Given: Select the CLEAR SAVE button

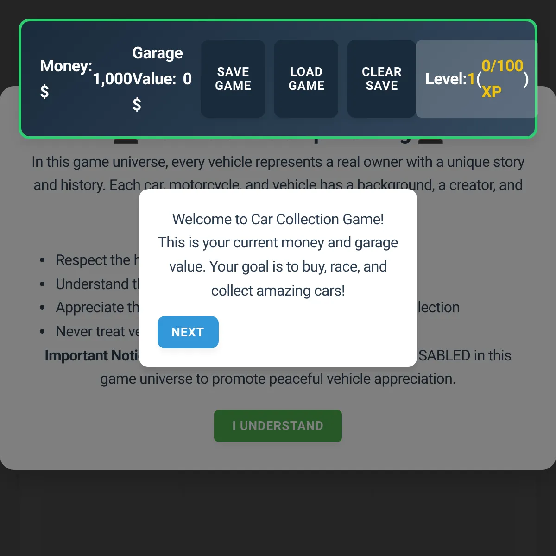Looking at the screenshot, I should click(x=381, y=79).
